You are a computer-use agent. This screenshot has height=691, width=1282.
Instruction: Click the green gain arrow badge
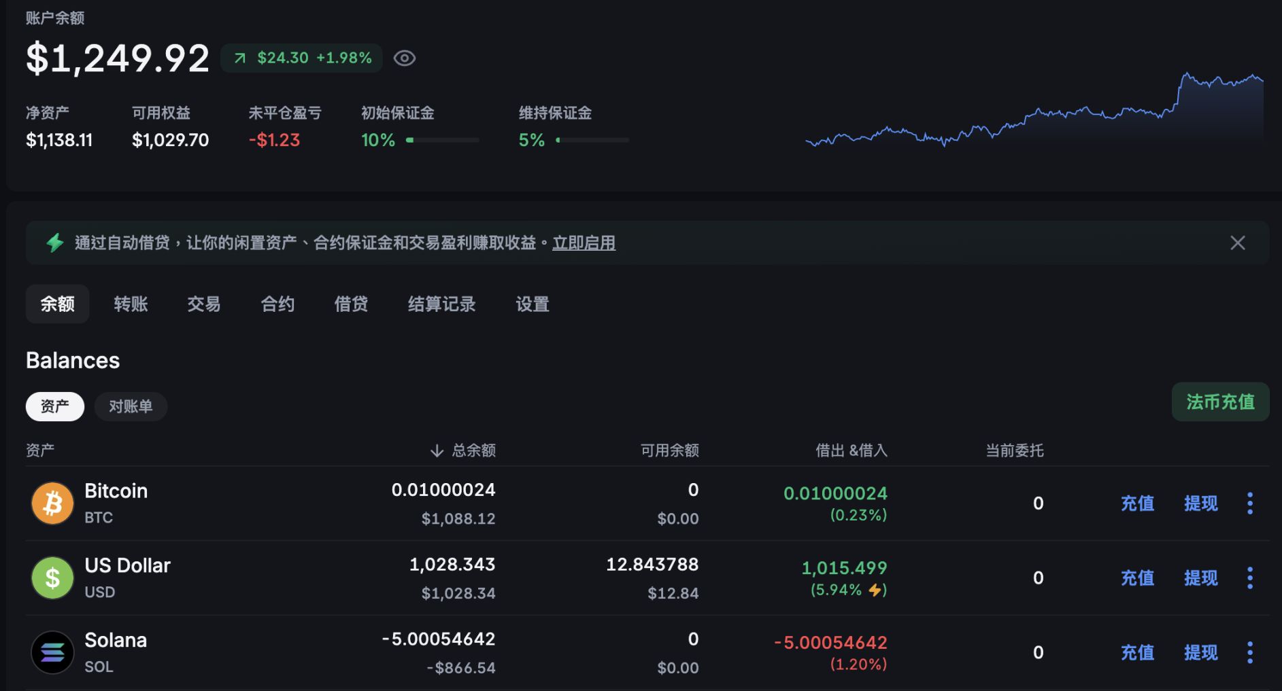[240, 58]
